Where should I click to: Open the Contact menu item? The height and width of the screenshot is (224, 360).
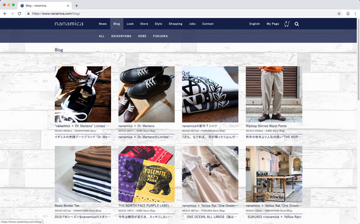pos(208,24)
